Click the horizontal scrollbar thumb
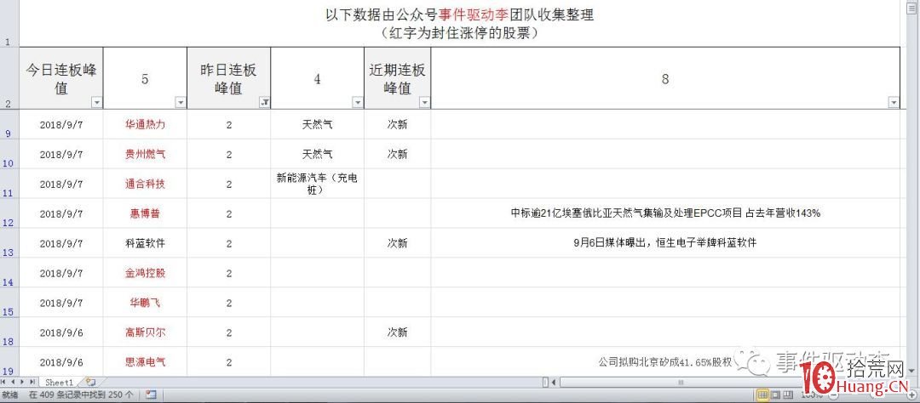This screenshot has height=403, width=920. click(x=681, y=383)
